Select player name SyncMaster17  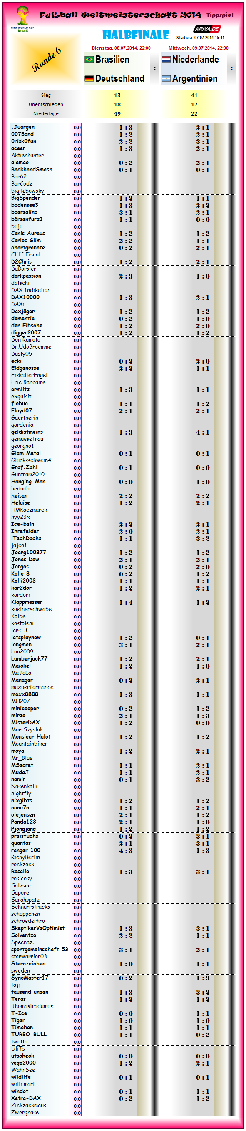[x=30, y=978]
